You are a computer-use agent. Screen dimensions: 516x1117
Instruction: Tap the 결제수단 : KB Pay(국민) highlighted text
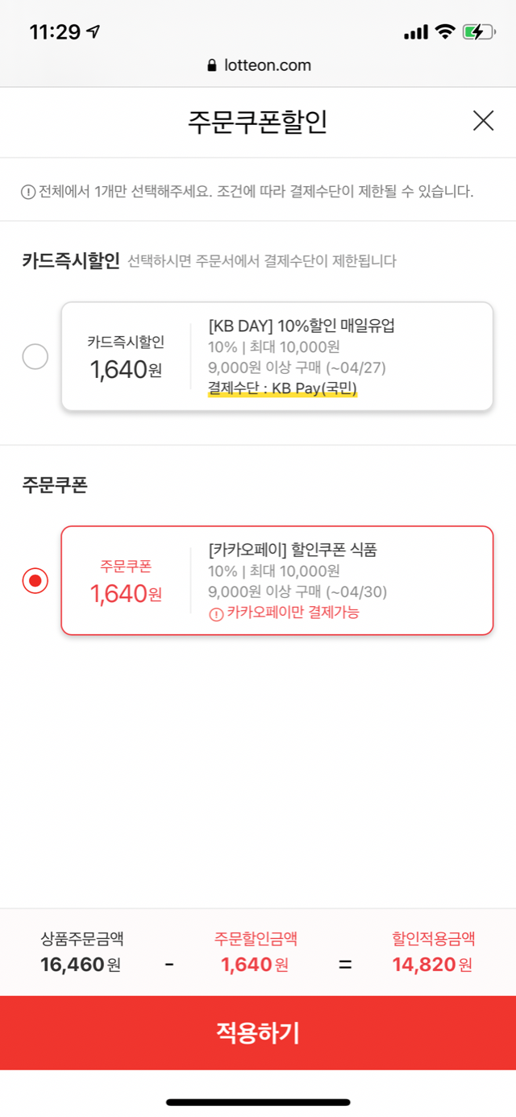tap(282, 388)
